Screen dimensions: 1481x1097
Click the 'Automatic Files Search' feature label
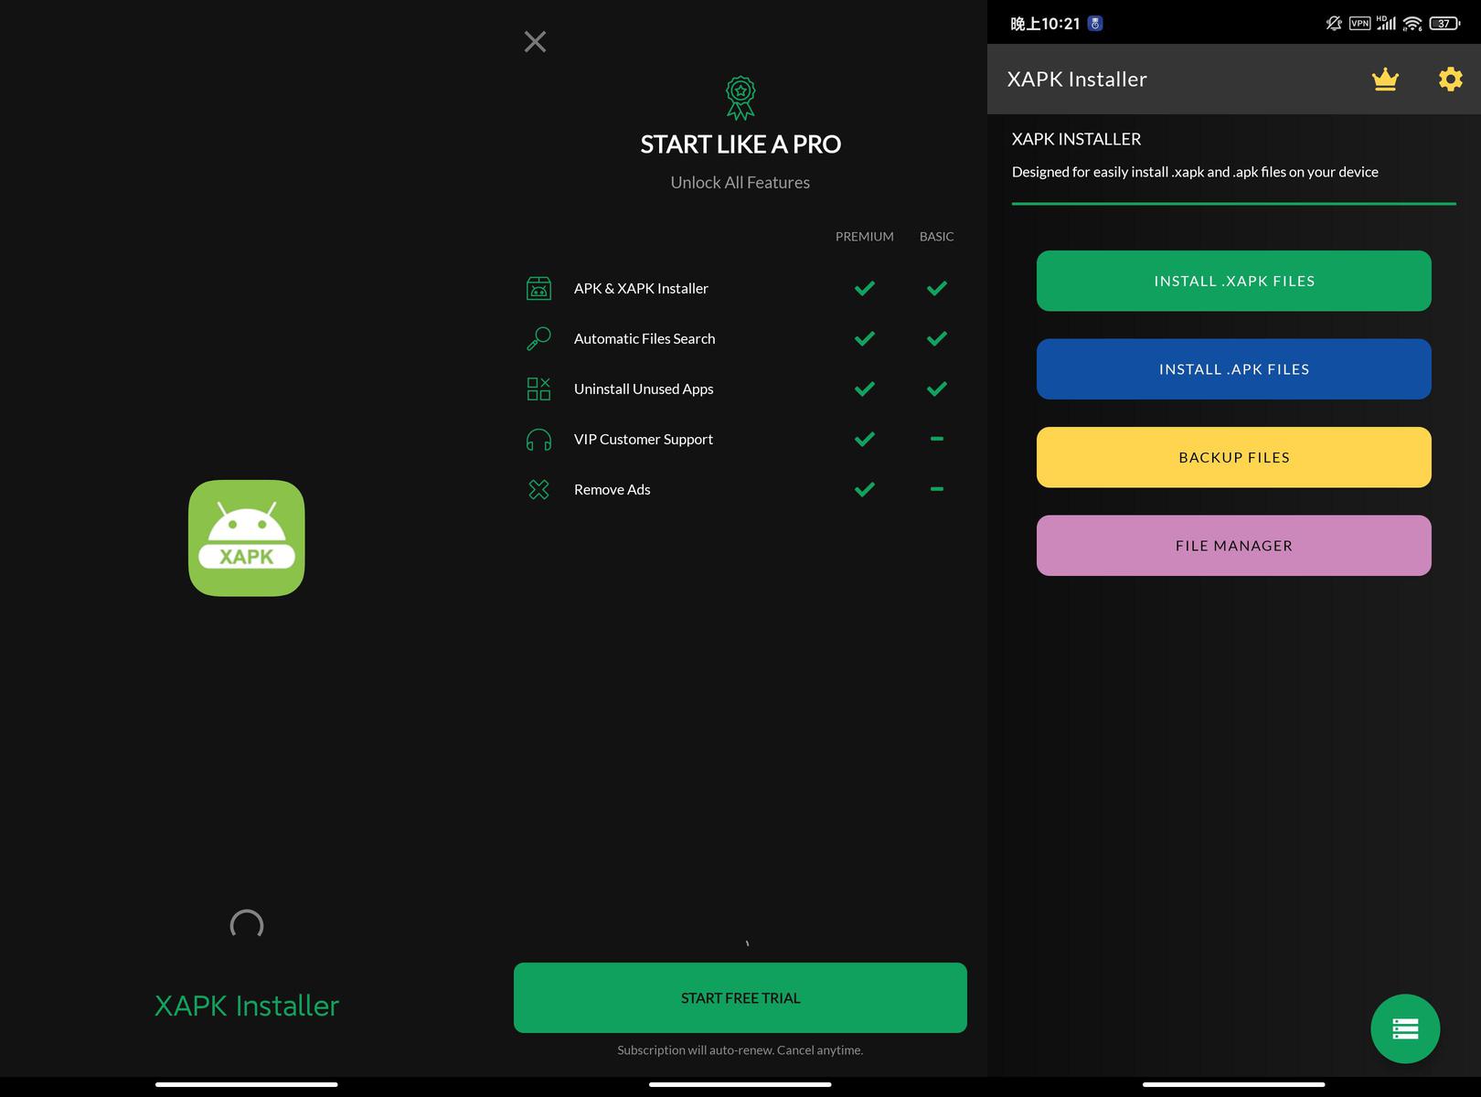pyautogui.click(x=645, y=338)
